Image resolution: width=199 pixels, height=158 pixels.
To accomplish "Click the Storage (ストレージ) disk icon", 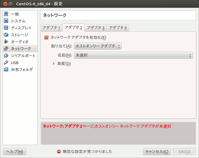I will tap(6, 35).
